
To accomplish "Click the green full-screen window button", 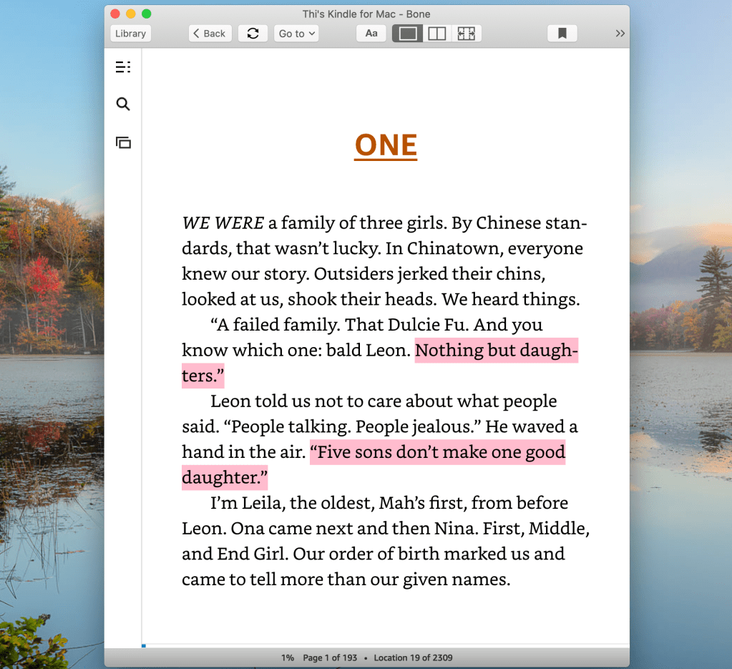I will (147, 14).
